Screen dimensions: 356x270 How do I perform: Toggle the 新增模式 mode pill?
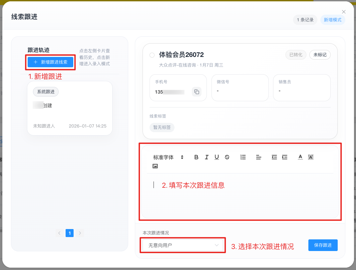[x=333, y=20]
